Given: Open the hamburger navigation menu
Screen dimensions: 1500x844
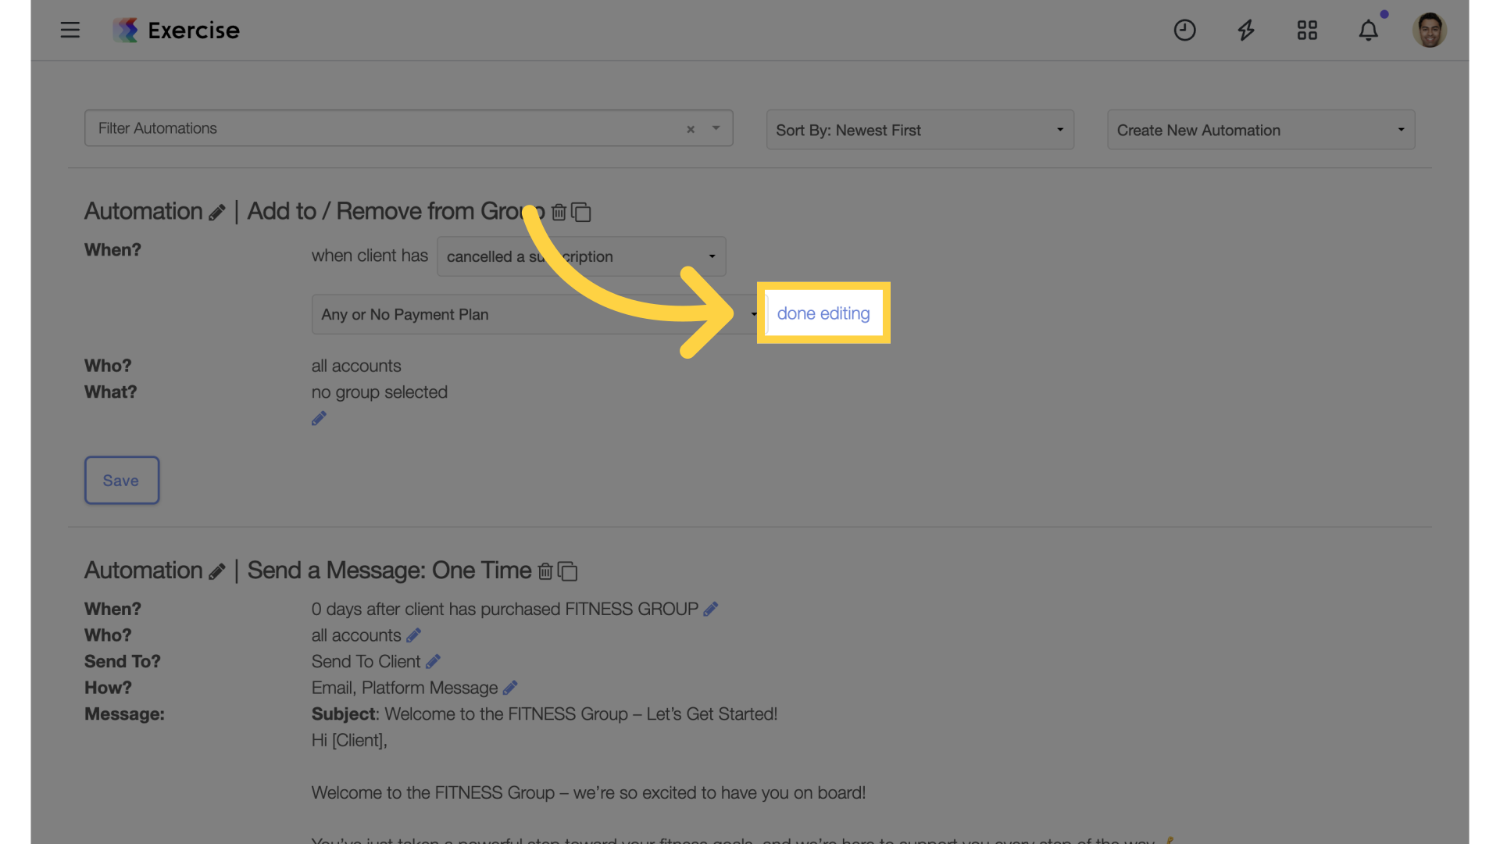Looking at the screenshot, I should point(70,30).
